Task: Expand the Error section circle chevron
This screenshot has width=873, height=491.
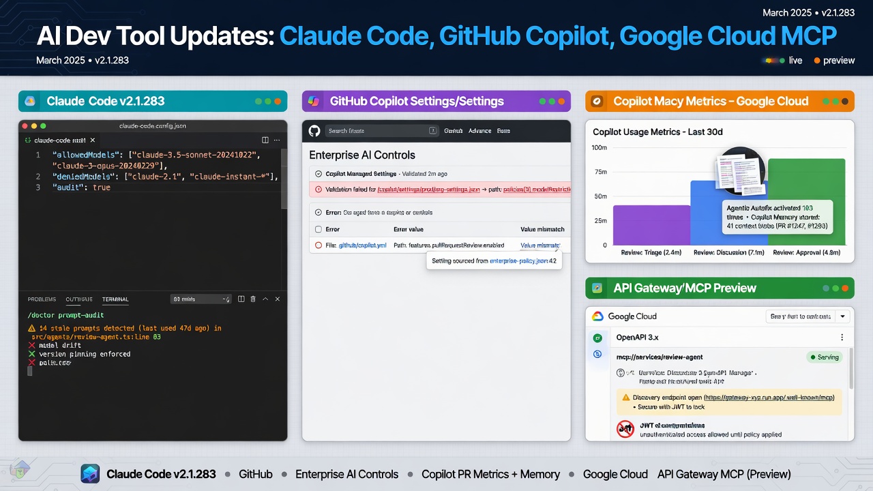Action: 319,213
